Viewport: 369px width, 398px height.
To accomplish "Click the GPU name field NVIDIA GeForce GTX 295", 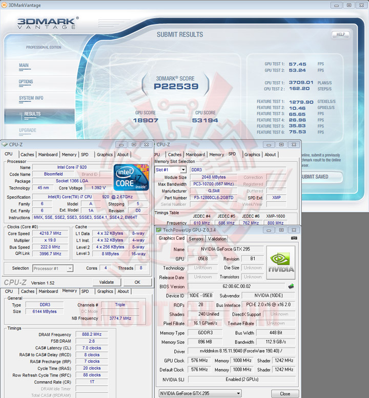I will (x=225, y=249).
